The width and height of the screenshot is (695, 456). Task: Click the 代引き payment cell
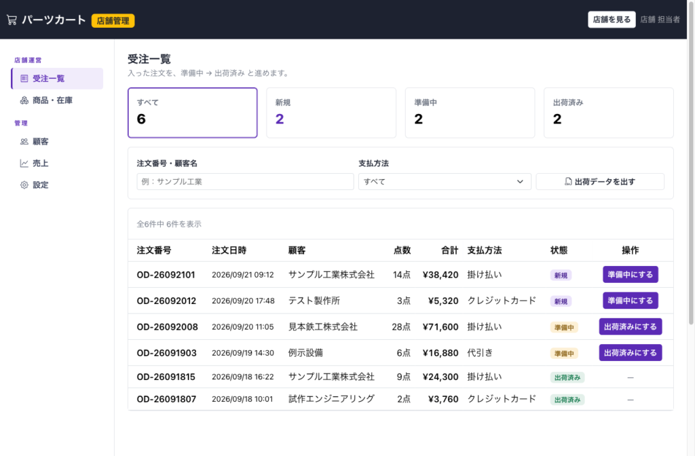tap(480, 353)
